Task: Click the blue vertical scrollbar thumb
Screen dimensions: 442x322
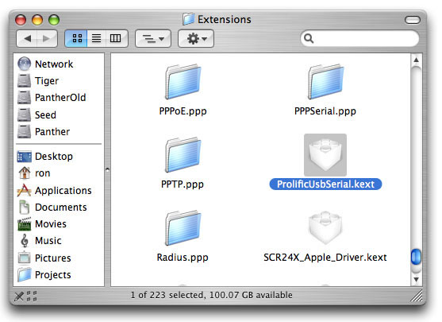Action: 416,257
